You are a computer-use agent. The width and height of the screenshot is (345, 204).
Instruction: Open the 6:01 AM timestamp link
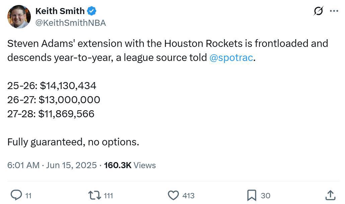click(23, 165)
